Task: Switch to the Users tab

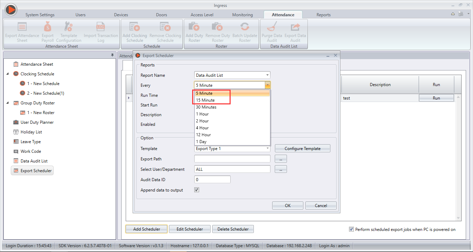Action: click(x=81, y=15)
